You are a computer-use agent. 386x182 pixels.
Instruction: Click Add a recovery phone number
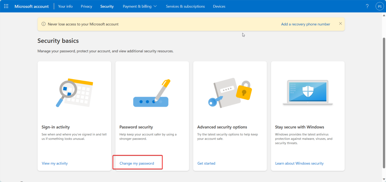tap(306, 24)
